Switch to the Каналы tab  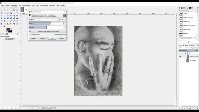(186, 45)
